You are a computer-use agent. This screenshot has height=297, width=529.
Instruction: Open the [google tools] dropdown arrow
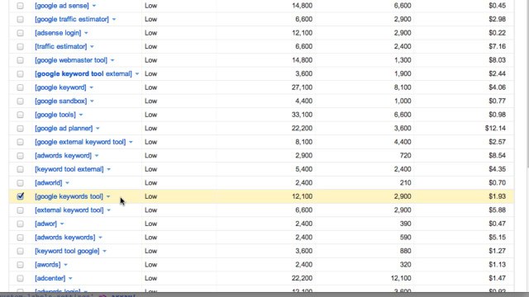pyautogui.click(x=81, y=115)
